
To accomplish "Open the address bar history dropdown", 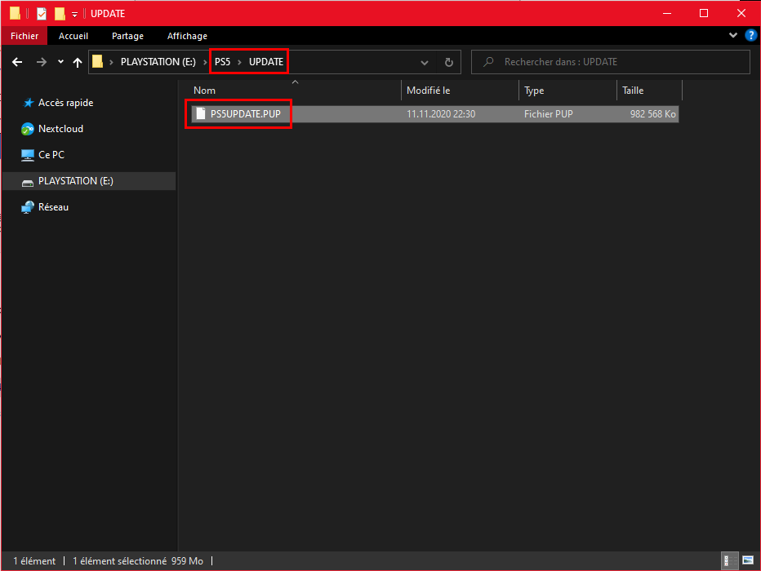I will coord(424,63).
